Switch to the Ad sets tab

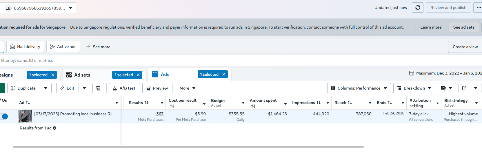click(x=82, y=75)
